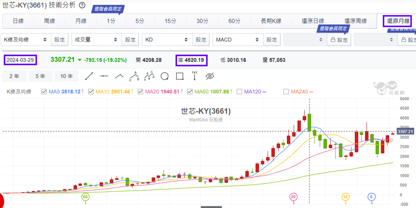Uncheck the MA20 checkbox

[x=140, y=92]
